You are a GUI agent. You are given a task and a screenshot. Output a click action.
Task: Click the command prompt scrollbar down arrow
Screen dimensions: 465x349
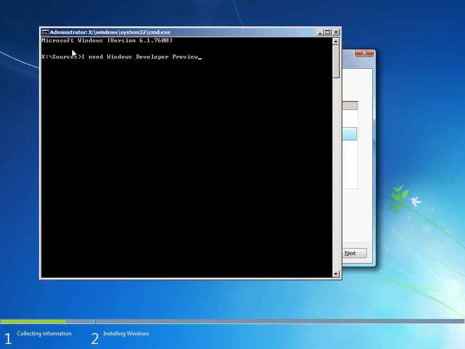(336, 274)
